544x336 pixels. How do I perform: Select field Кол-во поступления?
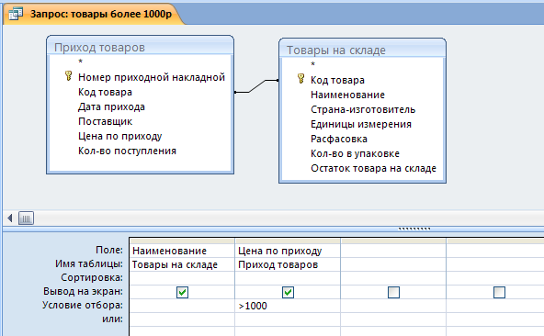[x=128, y=151]
